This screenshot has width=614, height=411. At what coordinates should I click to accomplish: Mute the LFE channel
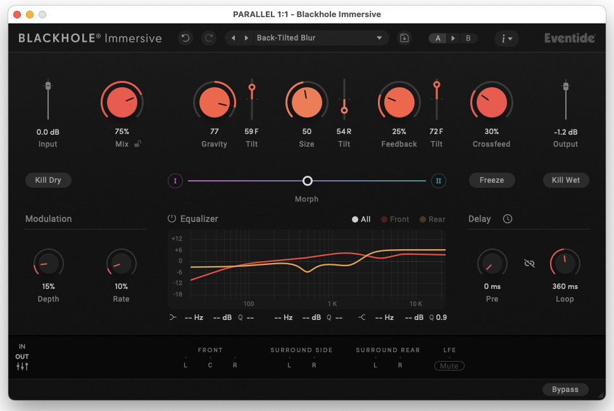pyautogui.click(x=449, y=365)
